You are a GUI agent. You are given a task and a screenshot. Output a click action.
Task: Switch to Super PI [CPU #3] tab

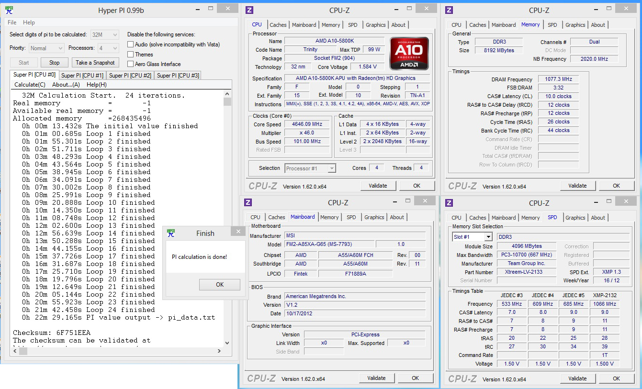click(178, 75)
